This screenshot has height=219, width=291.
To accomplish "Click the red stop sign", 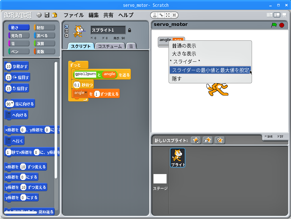I will [282, 25].
